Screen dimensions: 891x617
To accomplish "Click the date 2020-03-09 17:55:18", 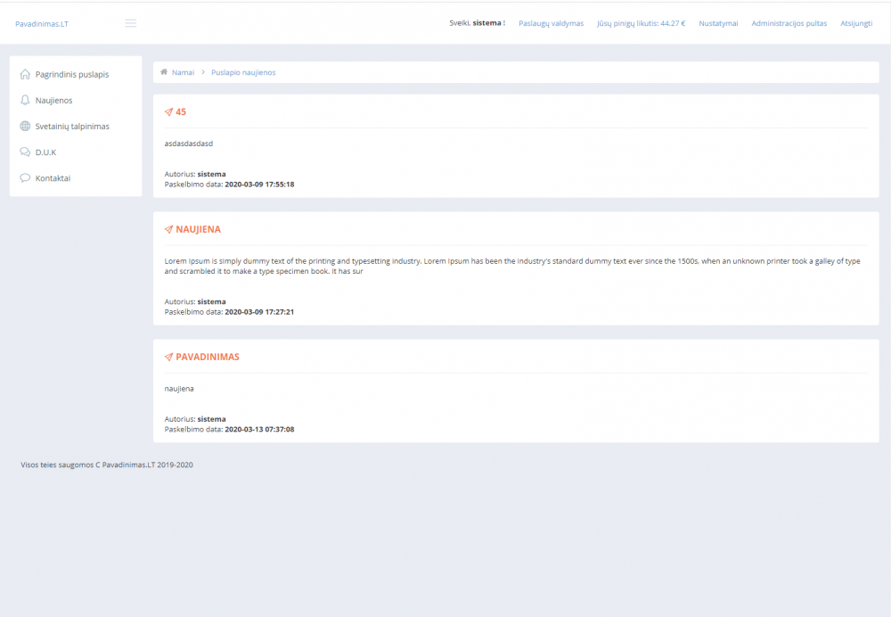I will click(259, 185).
